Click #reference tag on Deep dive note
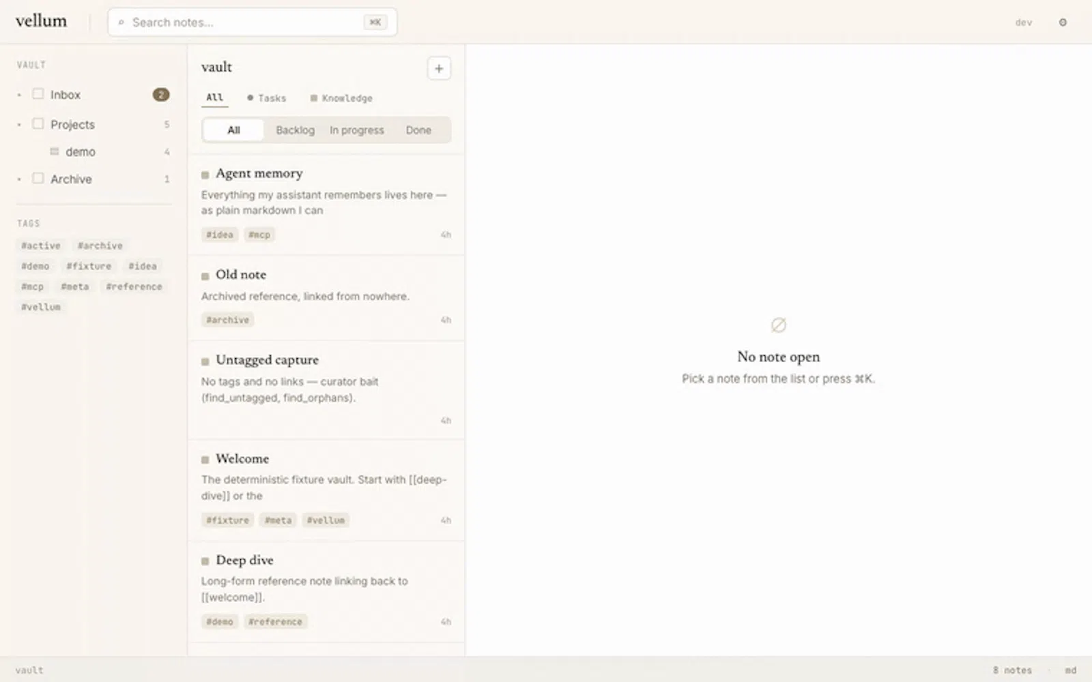 click(x=275, y=622)
